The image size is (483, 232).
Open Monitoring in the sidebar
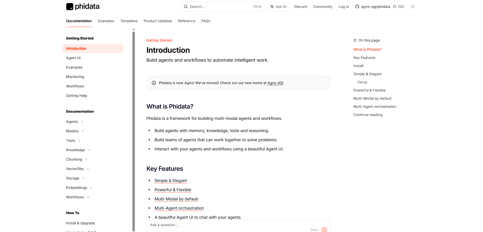(75, 77)
